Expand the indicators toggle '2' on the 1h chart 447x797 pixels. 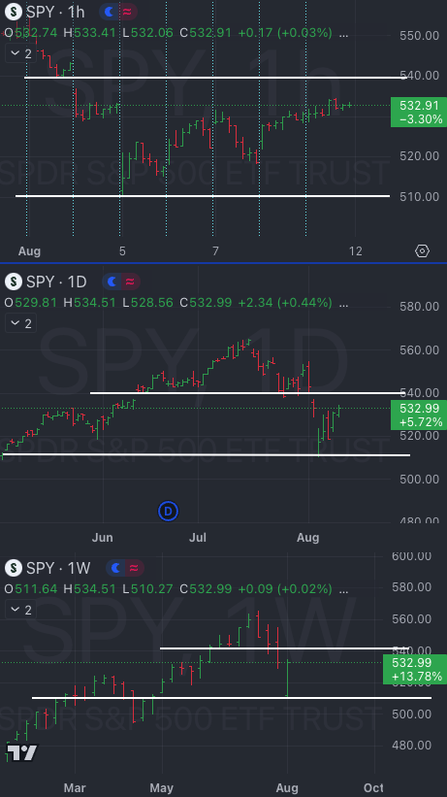coord(20,53)
